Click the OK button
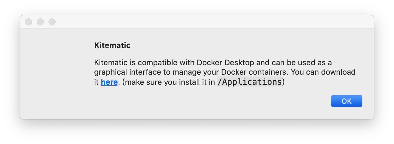 coord(346,101)
